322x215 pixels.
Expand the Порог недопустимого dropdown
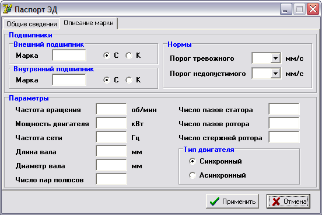275,74
